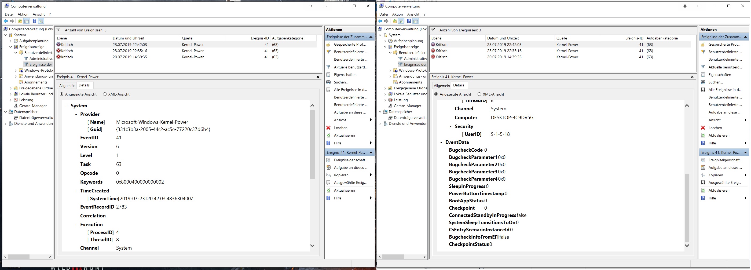Collapse Ereignis 41, Kernel-Po... actions group in right window
751x270 pixels.
pyautogui.click(x=745, y=152)
